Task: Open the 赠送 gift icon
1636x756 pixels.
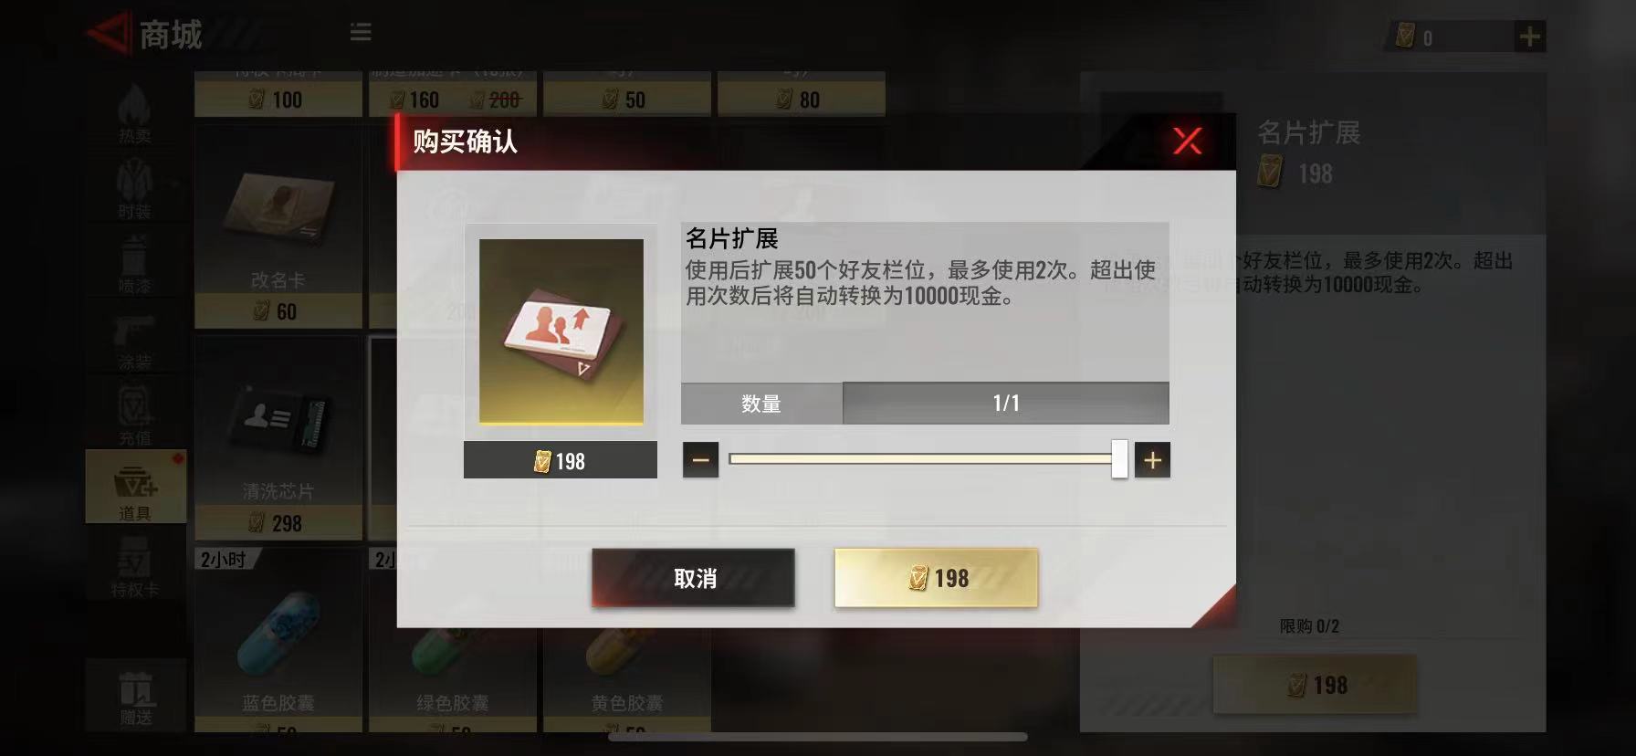Action: pos(136,698)
